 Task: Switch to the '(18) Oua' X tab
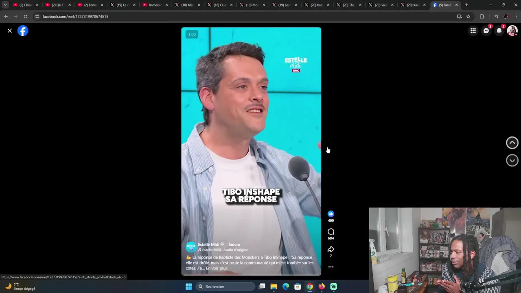(219, 5)
